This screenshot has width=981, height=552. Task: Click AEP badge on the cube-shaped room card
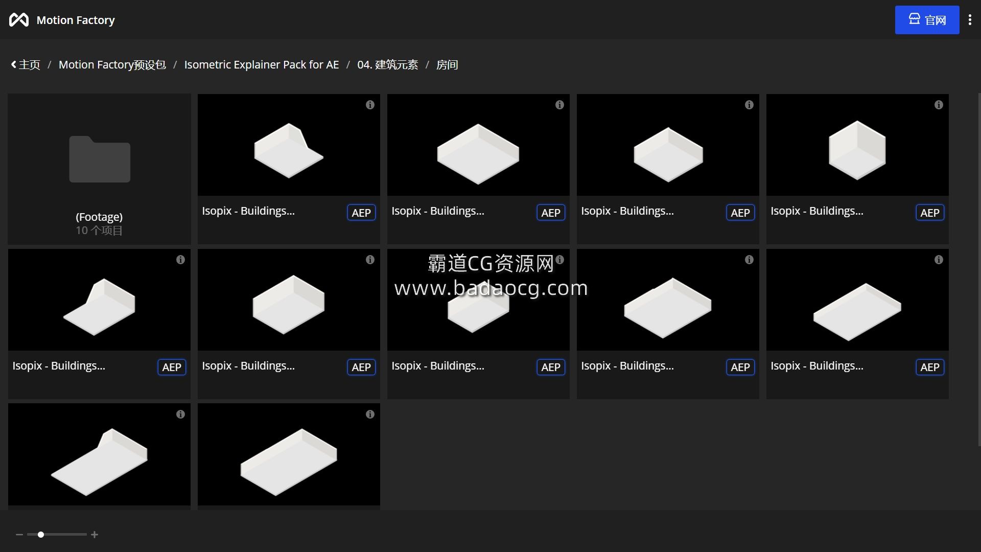930,213
